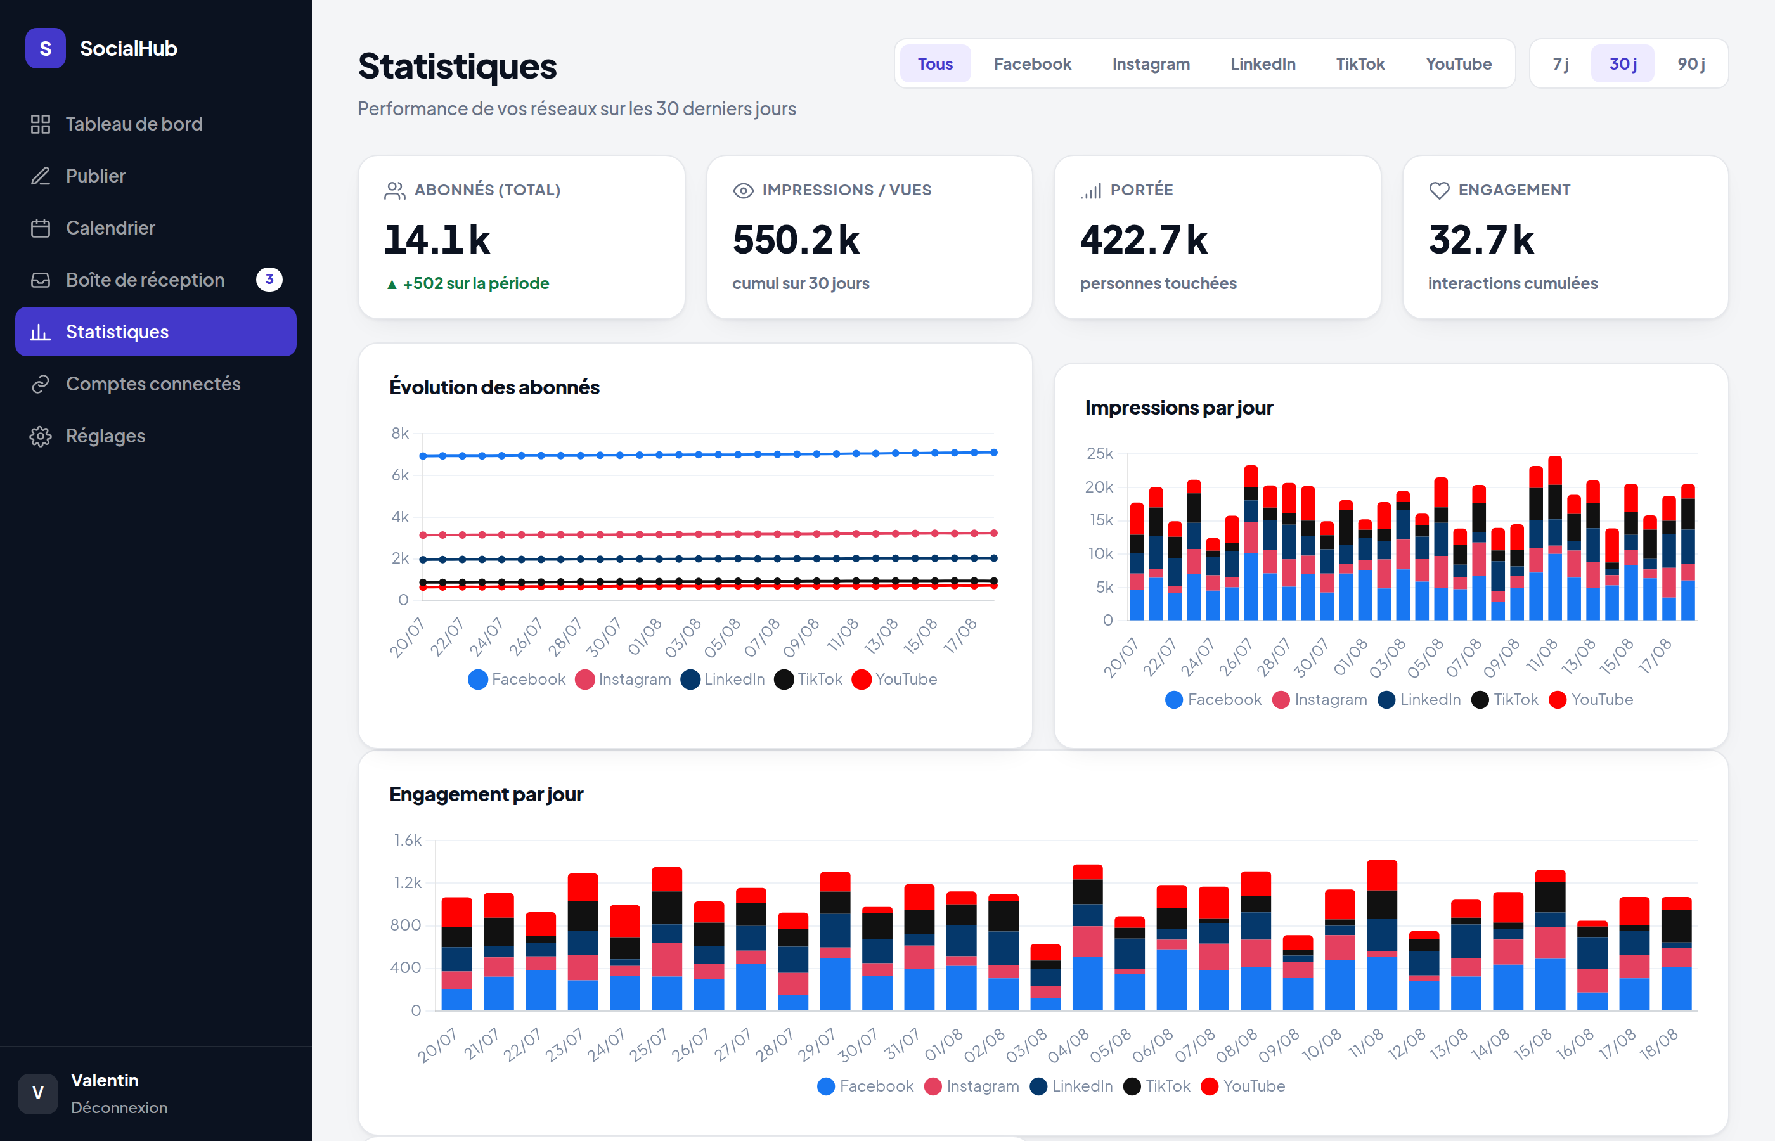Filter statistics by YouTube

[1458, 64]
